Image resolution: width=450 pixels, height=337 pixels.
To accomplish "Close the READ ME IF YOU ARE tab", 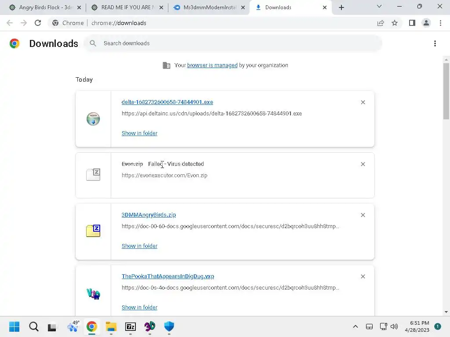I will [161, 7].
